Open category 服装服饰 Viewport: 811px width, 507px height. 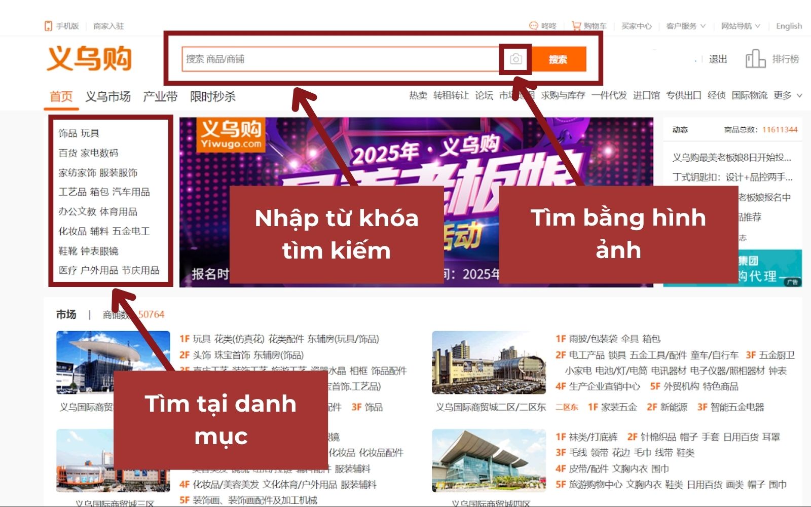point(119,173)
